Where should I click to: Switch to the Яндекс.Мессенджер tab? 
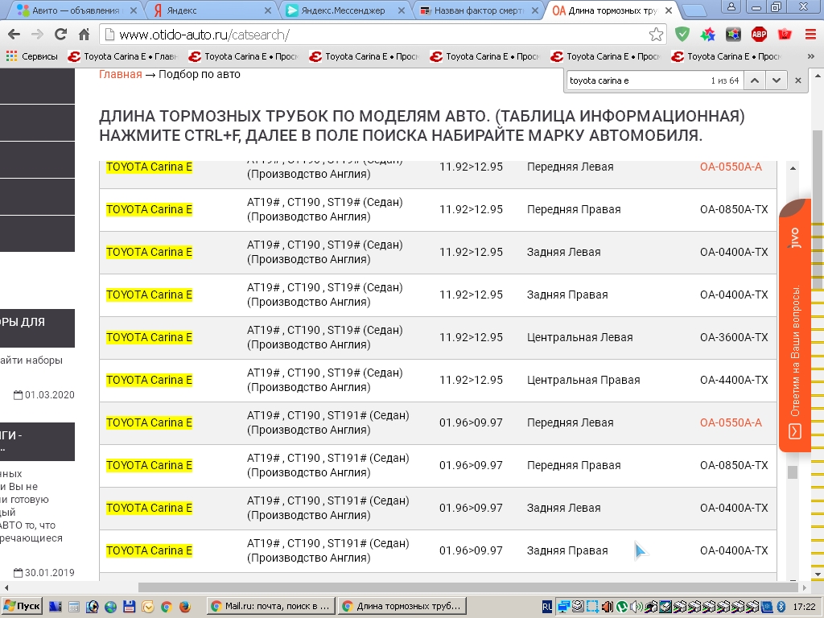pos(342,10)
